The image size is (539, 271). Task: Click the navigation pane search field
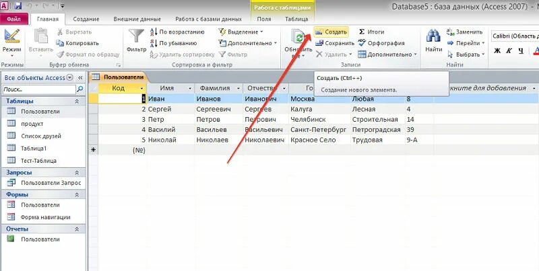[39, 89]
